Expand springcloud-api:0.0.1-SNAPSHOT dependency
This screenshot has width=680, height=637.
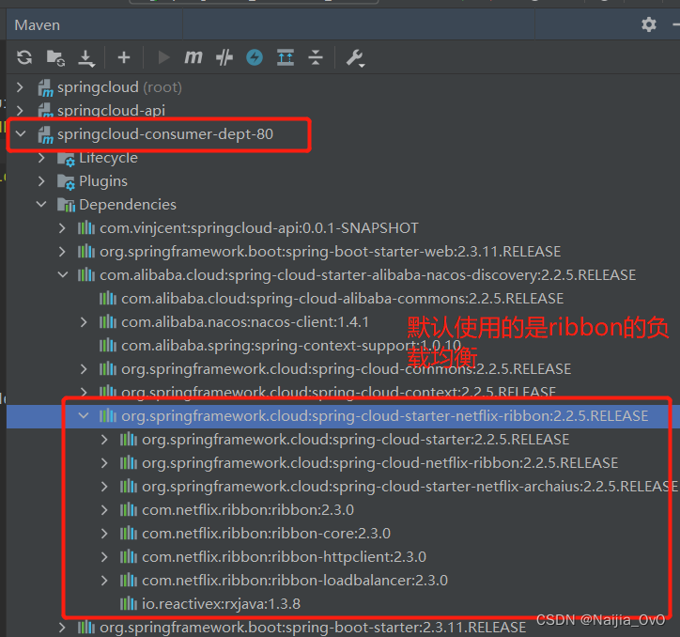coord(62,227)
